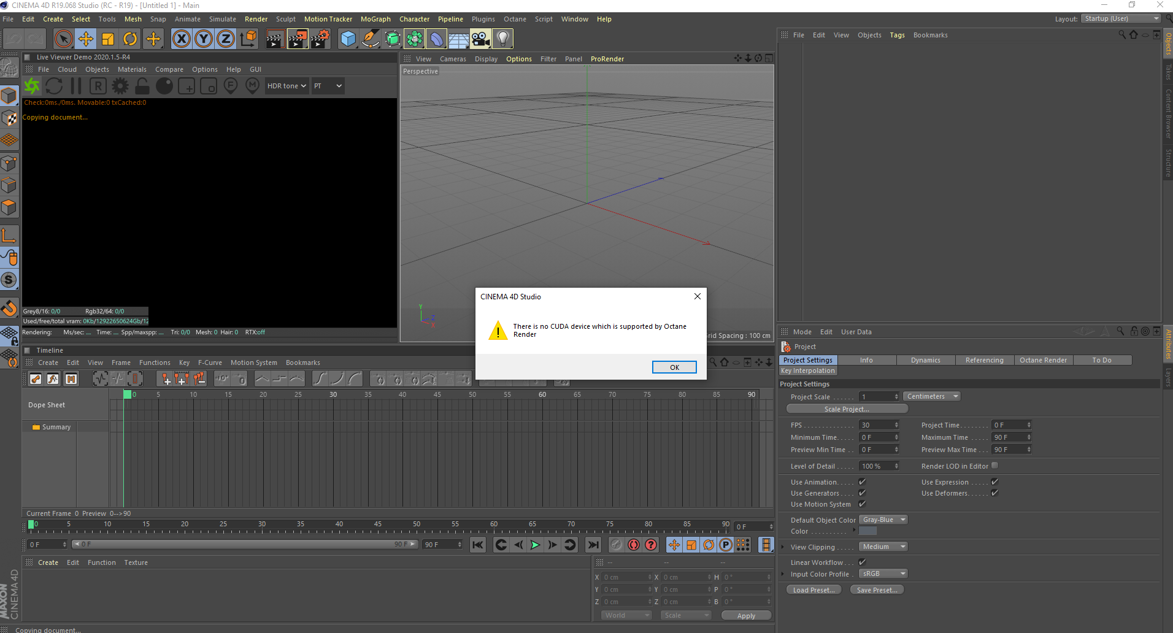Click the default object Color swatch
Screen dimensions: 1173x633
[867, 531]
